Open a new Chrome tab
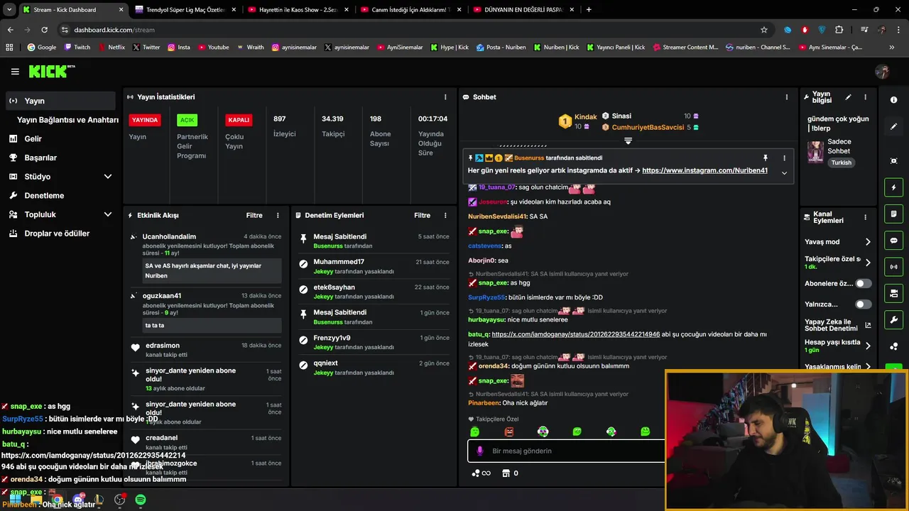This screenshot has width=909, height=511. (589, 9)
